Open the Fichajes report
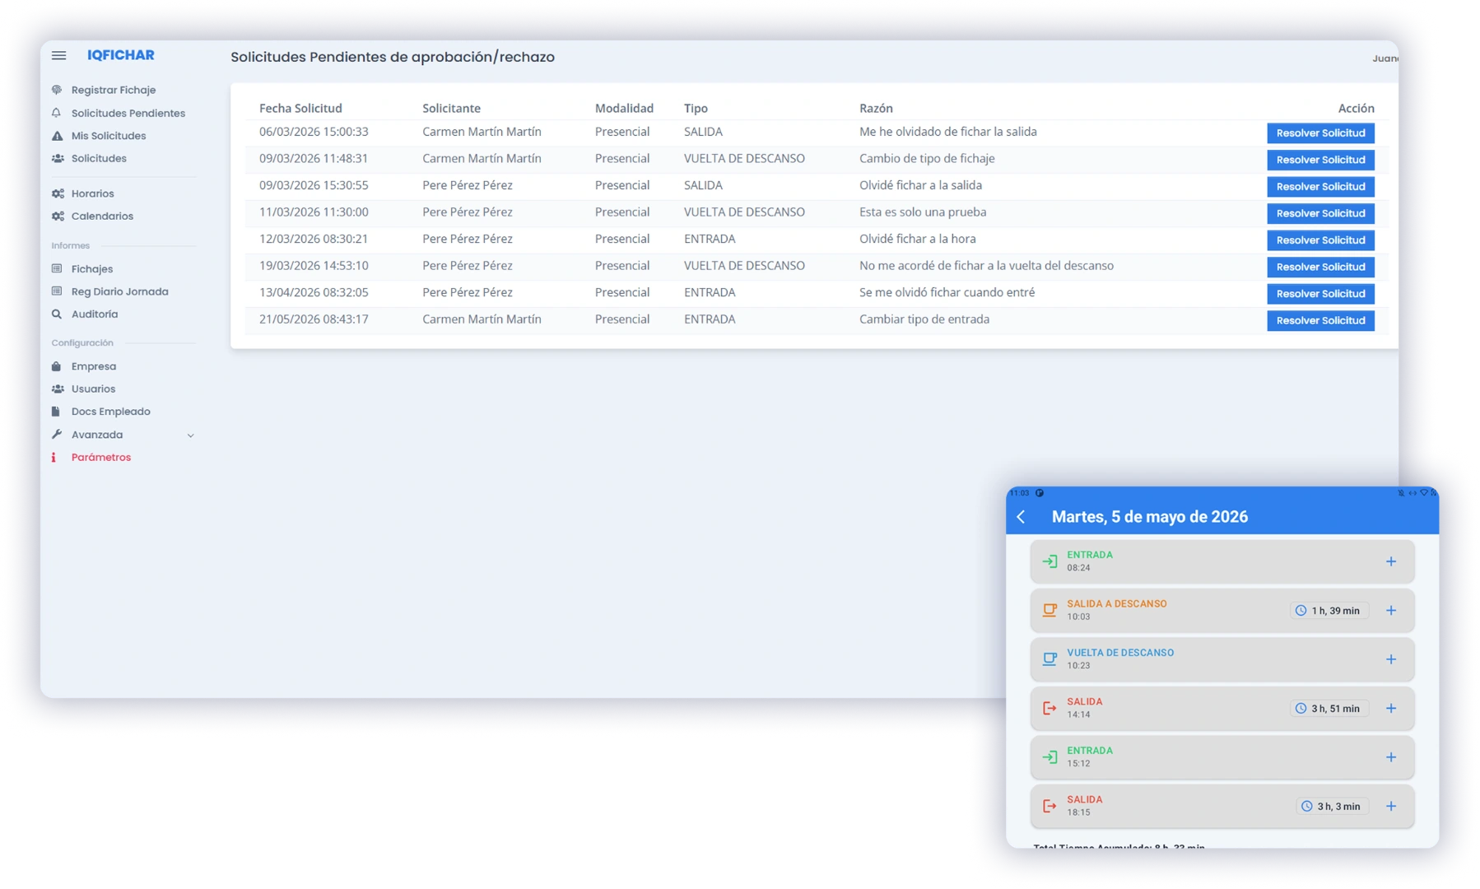Screen dimensions: 1480x889 [x=91, y=268]
